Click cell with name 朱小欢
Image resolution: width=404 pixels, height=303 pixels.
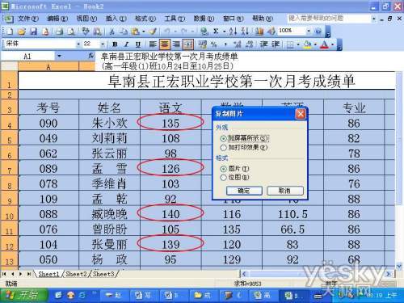[109, 123]
